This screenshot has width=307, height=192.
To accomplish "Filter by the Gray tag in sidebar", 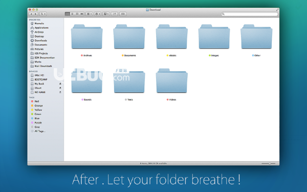I will (x=35, y=127).
